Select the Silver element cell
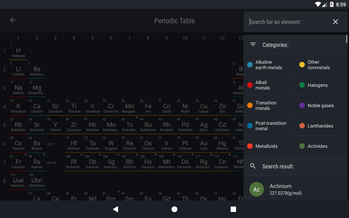 coord(204,126)
